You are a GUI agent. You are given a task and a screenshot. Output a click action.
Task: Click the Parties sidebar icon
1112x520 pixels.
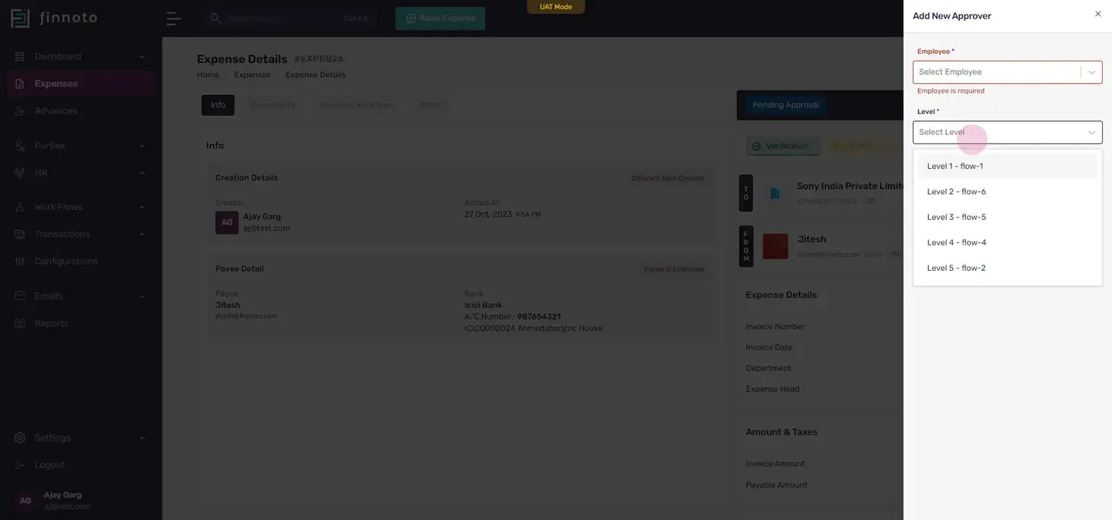pos(20,146)
